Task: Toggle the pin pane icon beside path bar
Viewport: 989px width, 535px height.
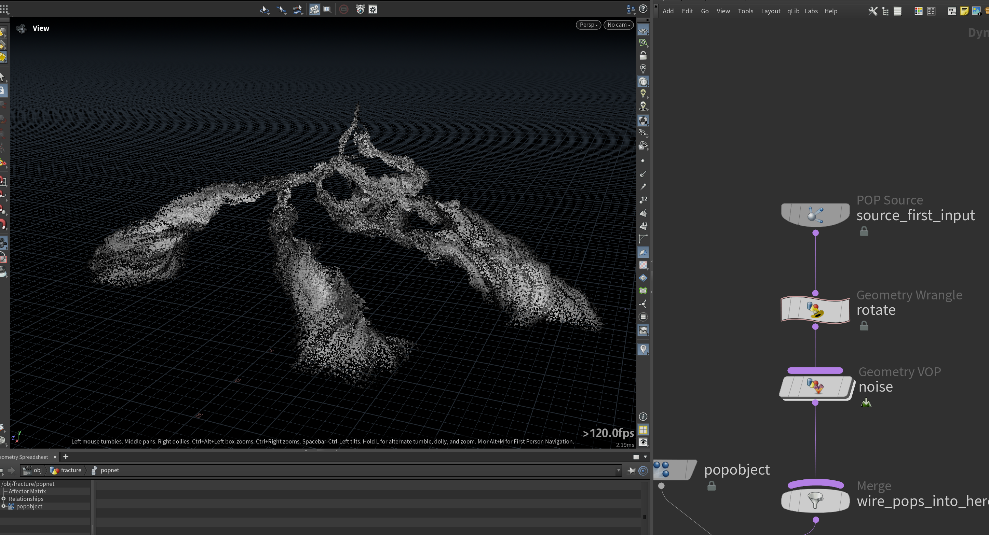Action: 631,470
